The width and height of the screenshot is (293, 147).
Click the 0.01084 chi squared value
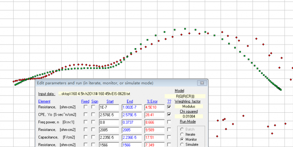pyautogui.click(x=189, y=116)
